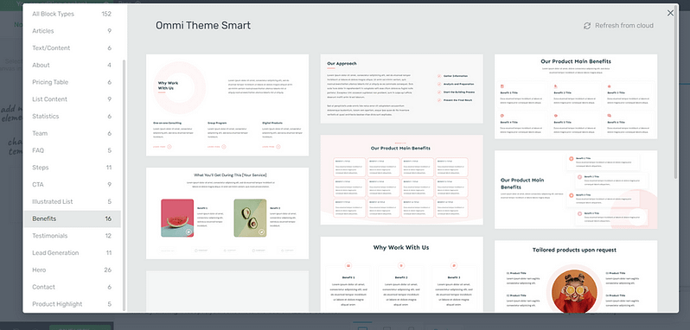The height and width of the screenshot is (330, 690).
Task: Select the About category
Action: coord(72,65)
